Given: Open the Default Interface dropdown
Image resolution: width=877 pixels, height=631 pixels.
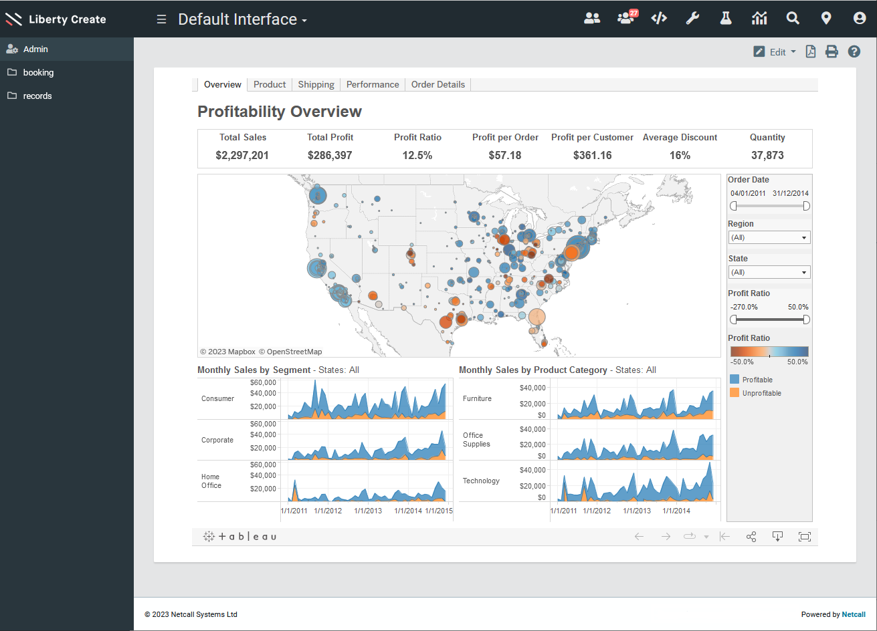Looking at the screenshot, I should click(242, 19).
